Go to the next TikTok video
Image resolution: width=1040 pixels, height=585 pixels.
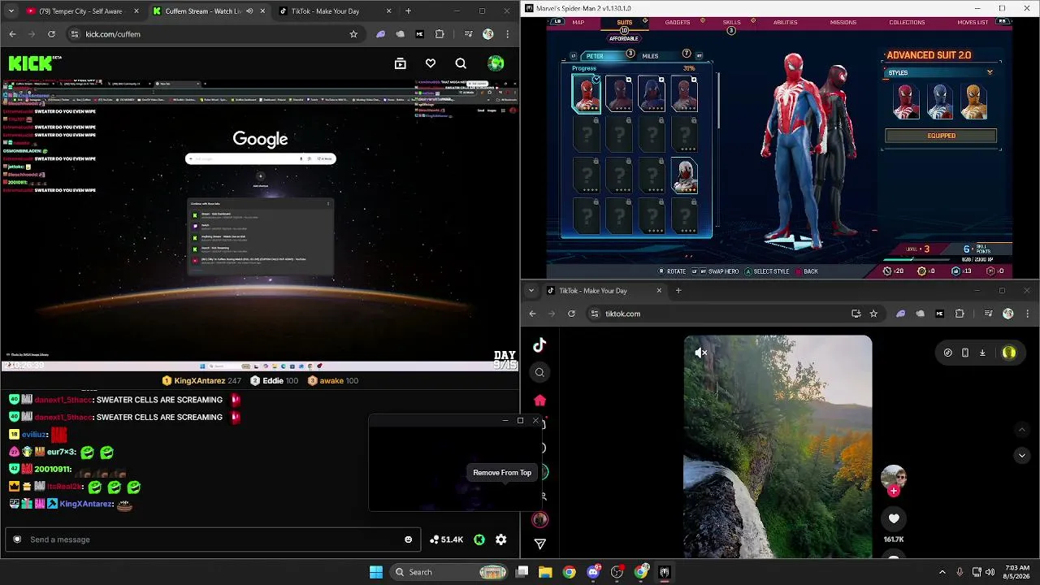click(1022, 456)
